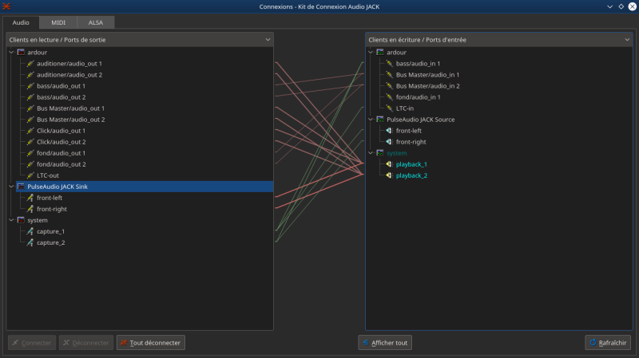Click the fond/audio_out 1 port icon
This screenshot has width=639, height=358.
pyautogui.click(x=30, y=153)
